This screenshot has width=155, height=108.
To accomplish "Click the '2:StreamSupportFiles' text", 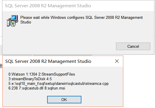I will click(x=56, y=74).
